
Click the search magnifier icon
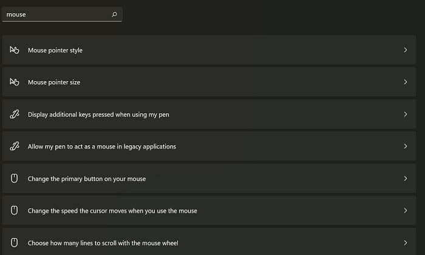[x=114, y=15]
